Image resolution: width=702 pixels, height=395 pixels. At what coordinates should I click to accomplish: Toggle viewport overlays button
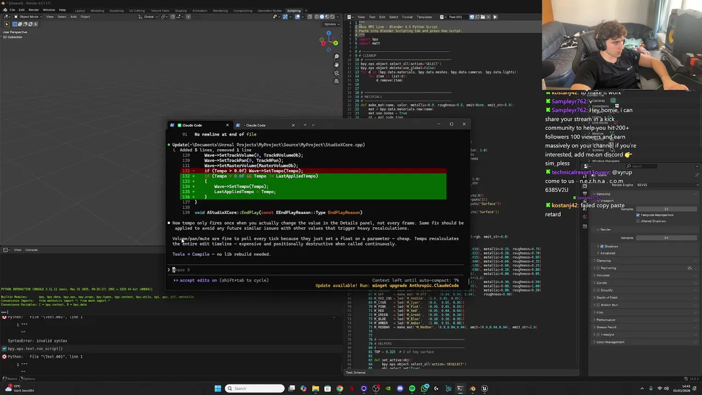click(297, 16)
